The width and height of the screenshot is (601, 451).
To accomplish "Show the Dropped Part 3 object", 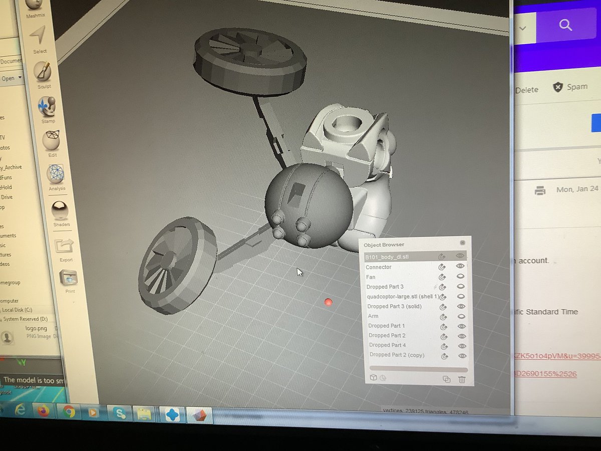I will pos(461,287).
